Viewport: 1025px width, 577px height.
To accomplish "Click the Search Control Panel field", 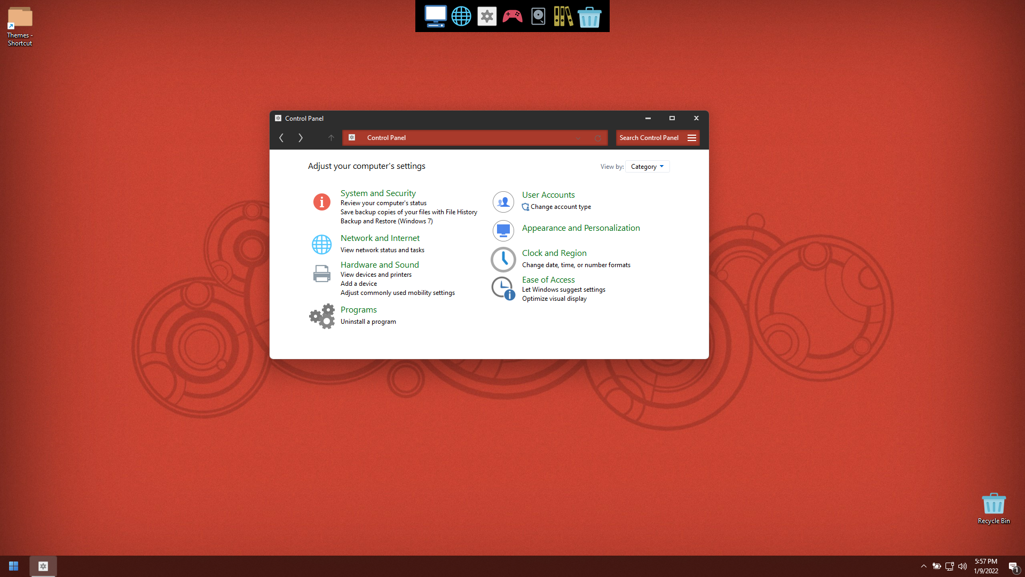I will click(x=649, y=138).
